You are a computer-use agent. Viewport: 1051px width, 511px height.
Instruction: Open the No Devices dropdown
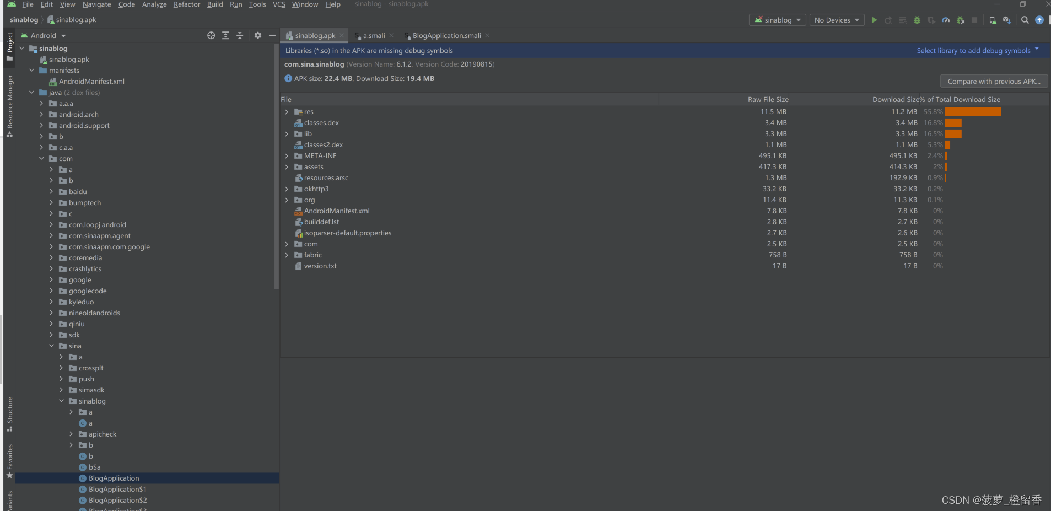[837, 20]
